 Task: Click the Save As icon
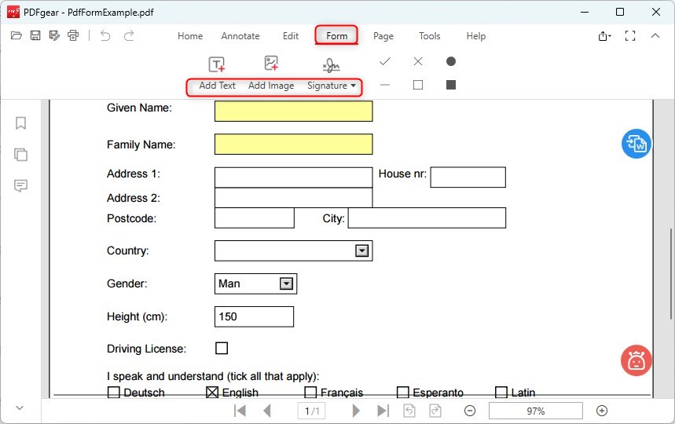click(x=54, y=35)
